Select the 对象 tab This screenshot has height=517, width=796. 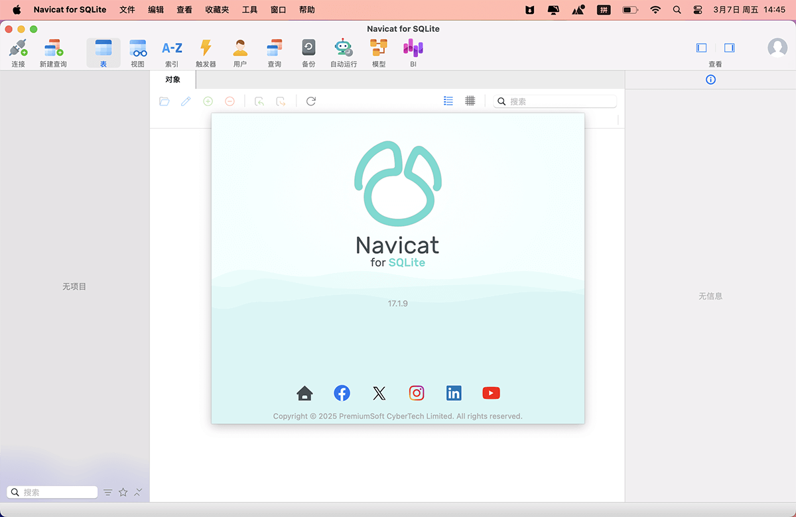tap(173, 80)
